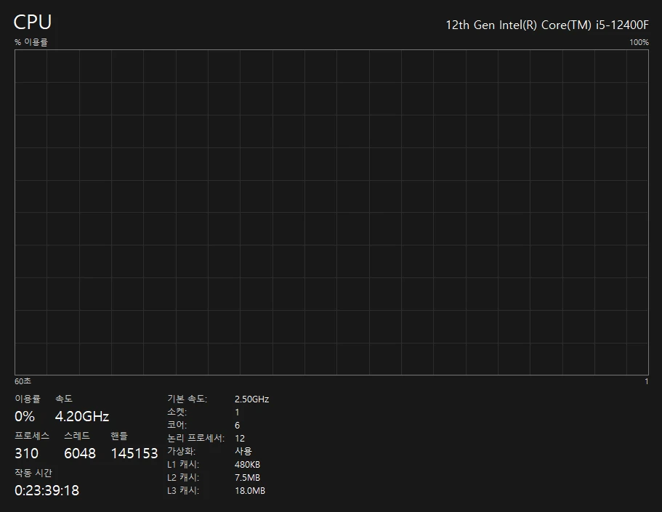Screen dimensions: 662x512
Task: Click the '스레드' label
Action: [x=77, y=436]
